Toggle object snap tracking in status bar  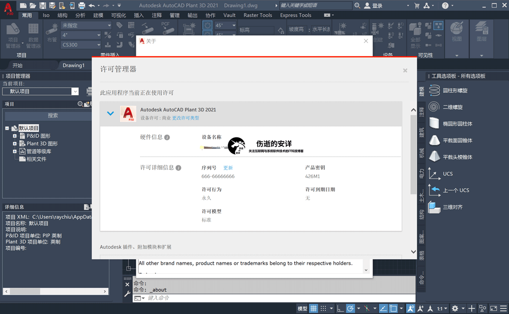(383, 308)
